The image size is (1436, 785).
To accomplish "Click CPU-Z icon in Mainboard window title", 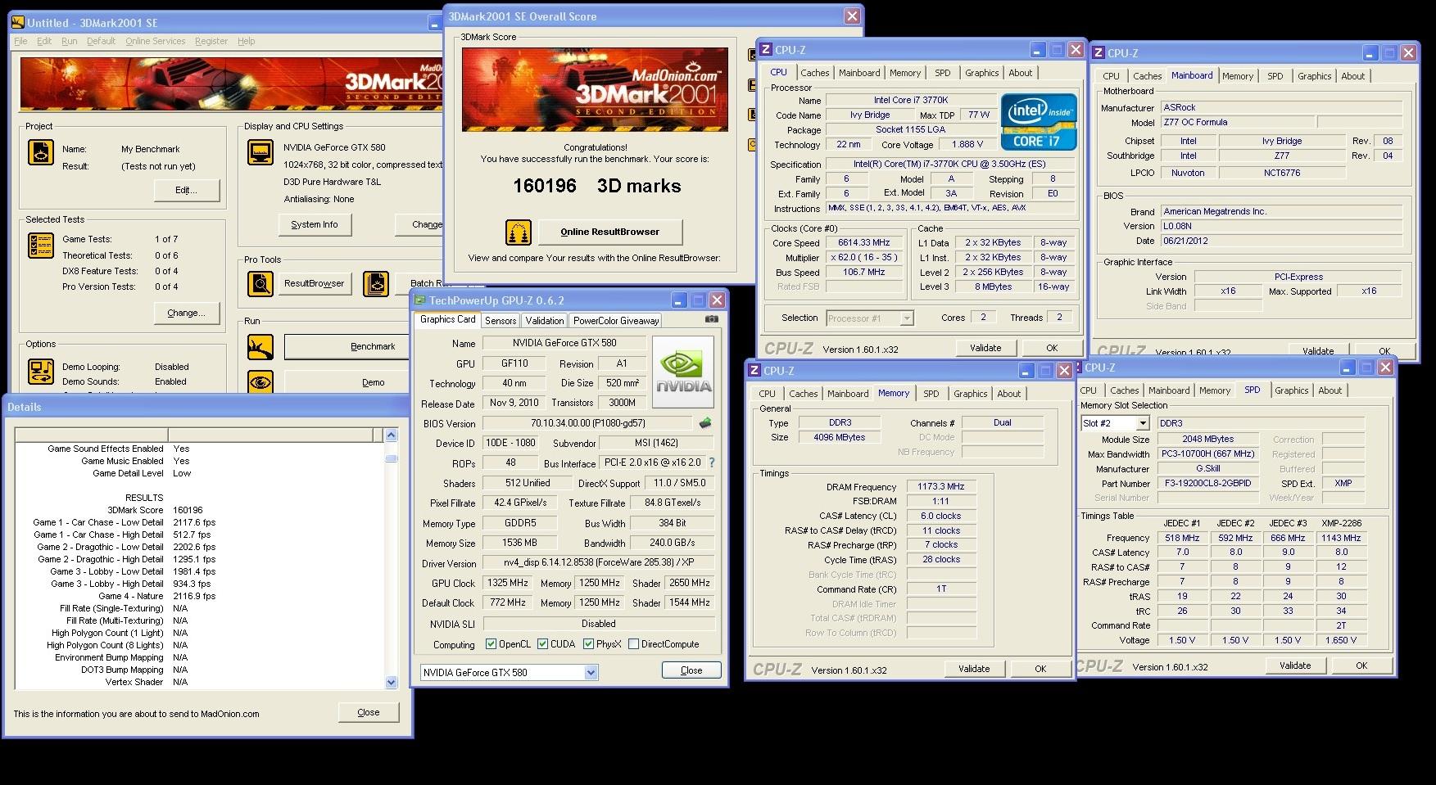I will click(x=1099, y=53).
